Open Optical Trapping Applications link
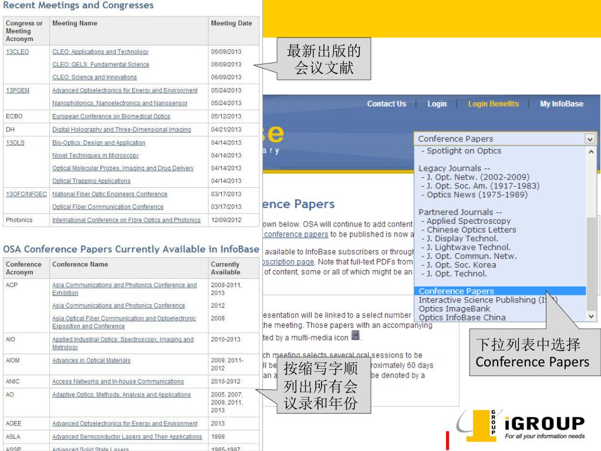The image size is (601, 451). (x=91, y=181)
